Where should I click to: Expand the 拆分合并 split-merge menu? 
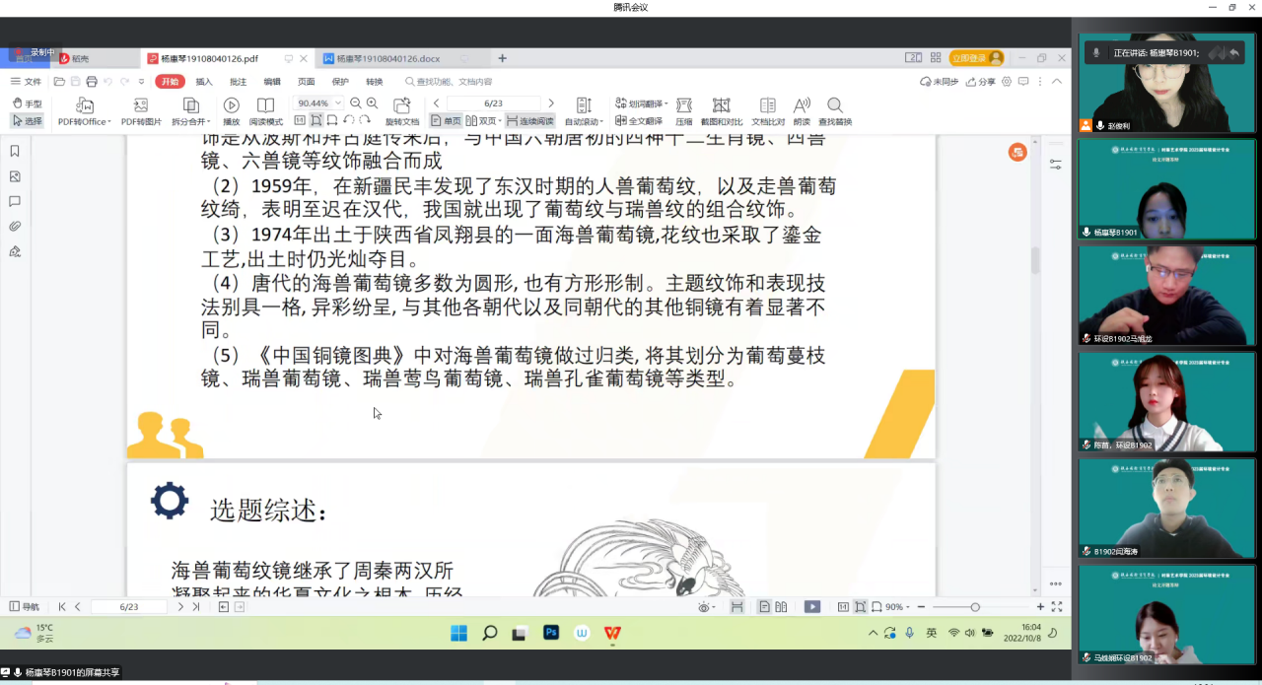pyautogui.click(x=190, y=112)
